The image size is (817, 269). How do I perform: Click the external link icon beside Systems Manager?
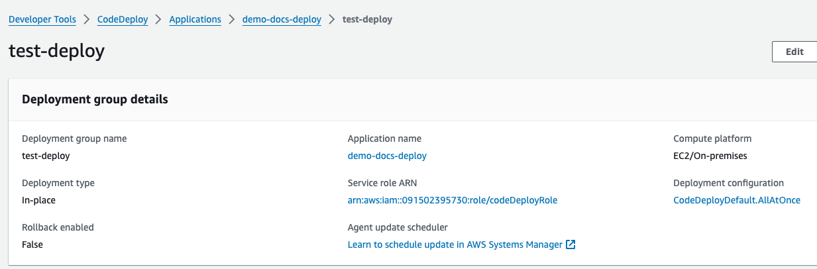pyautogui.click(x=571, y=244)
